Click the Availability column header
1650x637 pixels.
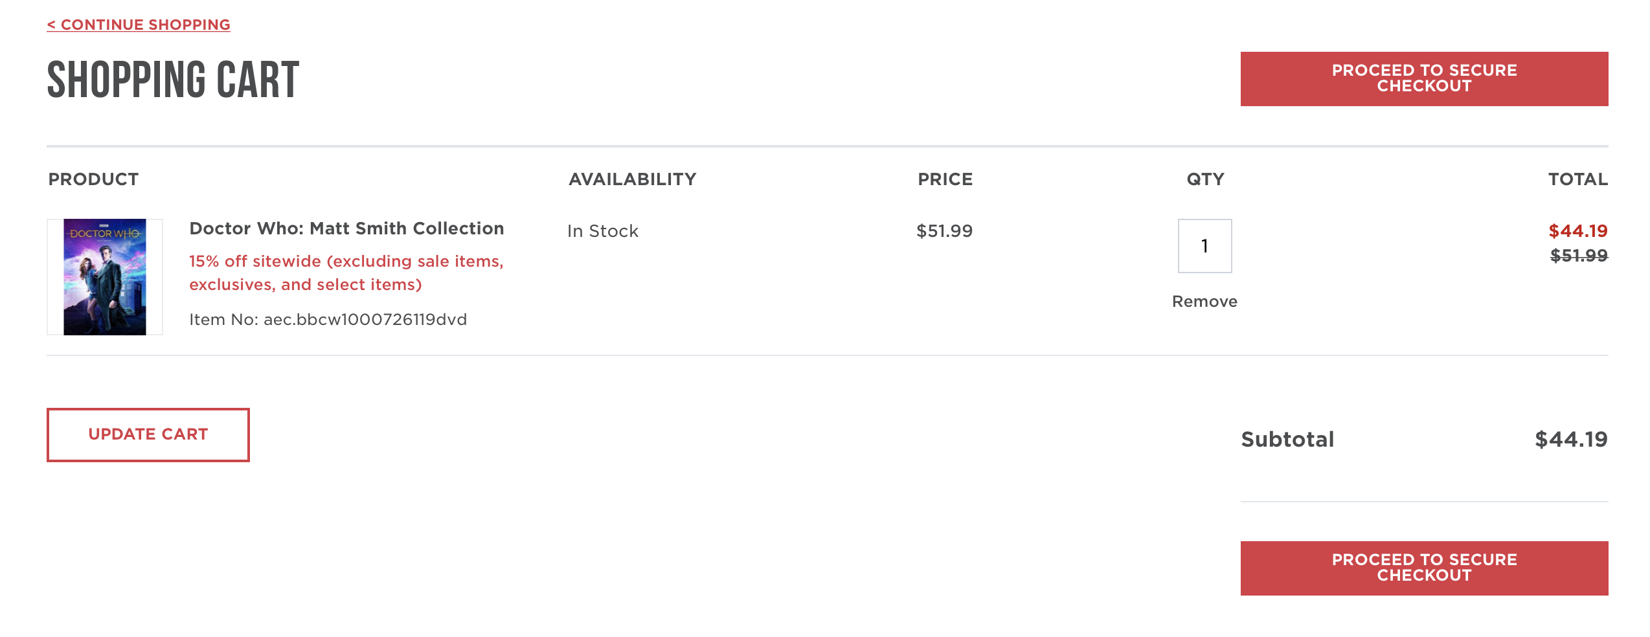(633, 179)
